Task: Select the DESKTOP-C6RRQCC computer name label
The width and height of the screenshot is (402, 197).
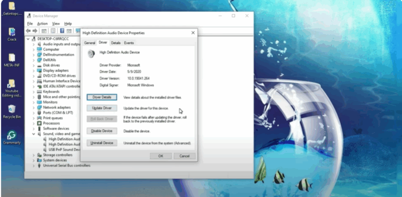Action: click(53, 39)
